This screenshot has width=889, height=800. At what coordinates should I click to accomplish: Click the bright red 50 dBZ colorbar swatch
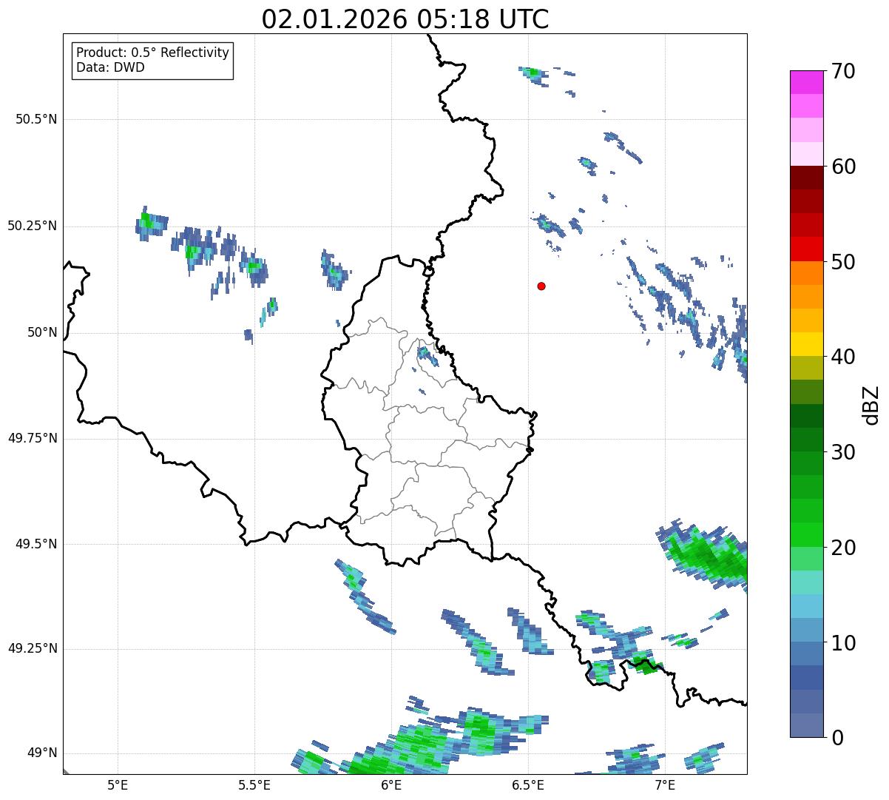click(x=807, y=249)
